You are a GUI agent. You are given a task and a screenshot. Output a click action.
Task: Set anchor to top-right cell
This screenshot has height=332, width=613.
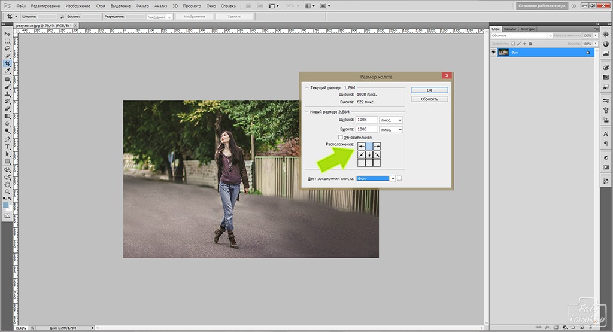(x=377, y=147)
